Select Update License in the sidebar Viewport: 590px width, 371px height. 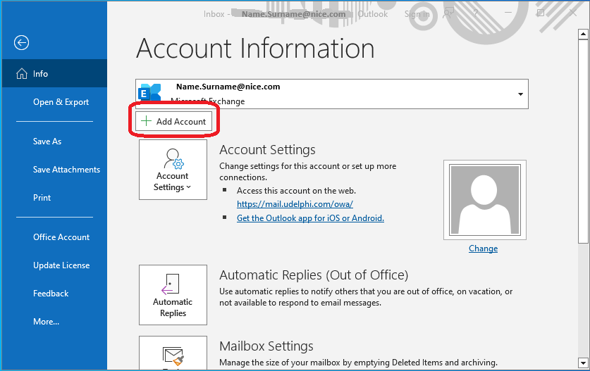(61, 265)
